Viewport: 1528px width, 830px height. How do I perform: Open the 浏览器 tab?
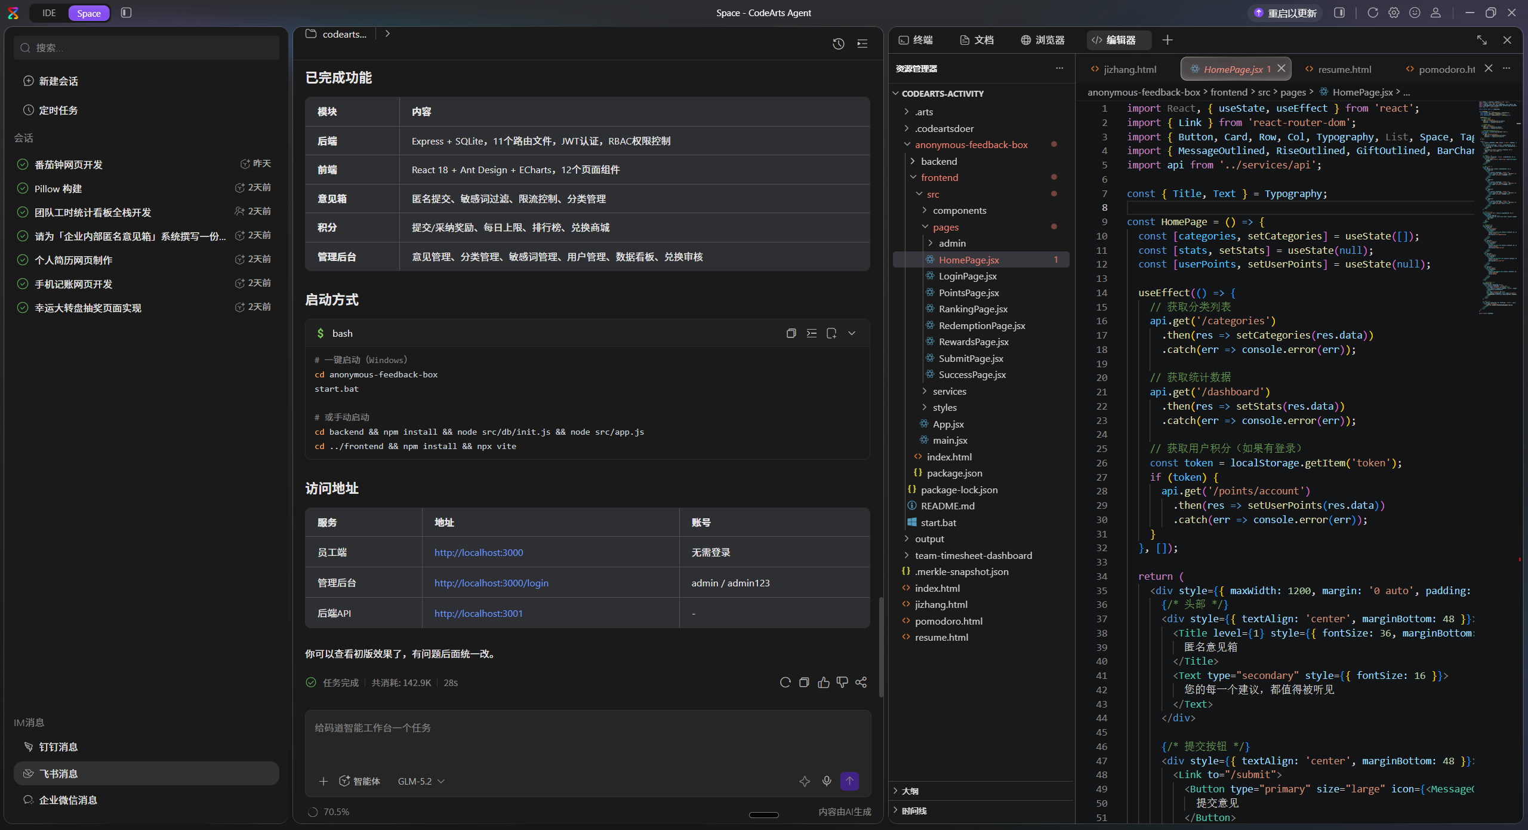1043,40
